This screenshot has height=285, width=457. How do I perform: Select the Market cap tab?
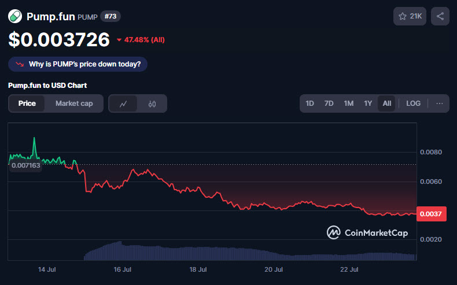tap(74, 103)
